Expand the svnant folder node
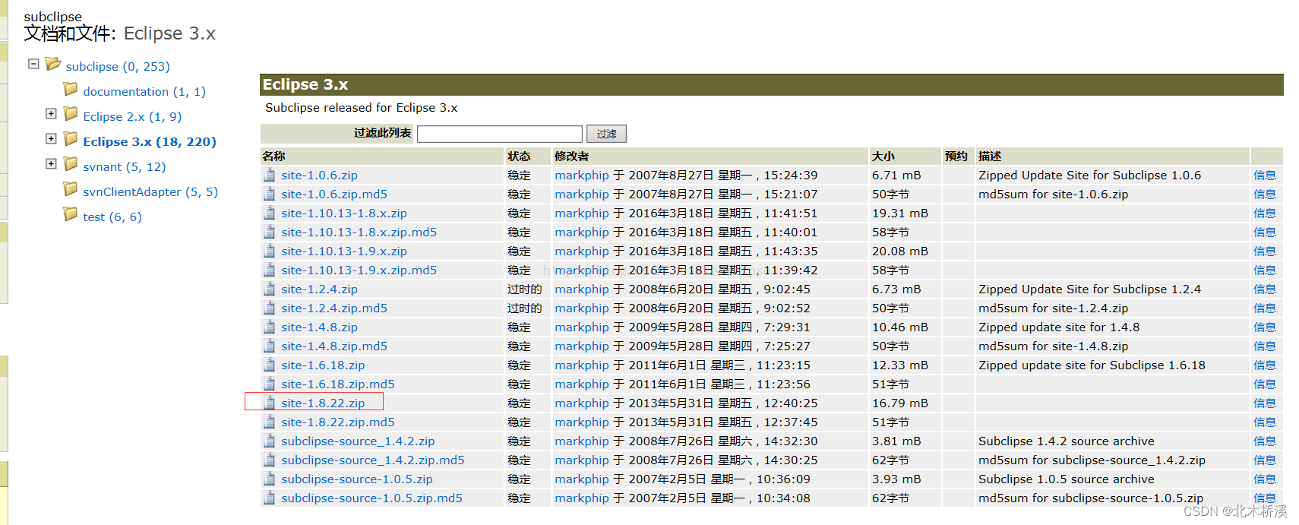1299x525 pixels. pos(51,164)
